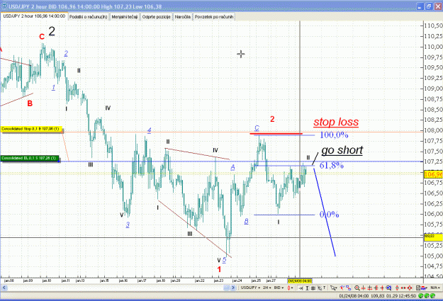Click the red four-way expand icon
The height and width of the screenshot is (301, 443).
(410, 288)
